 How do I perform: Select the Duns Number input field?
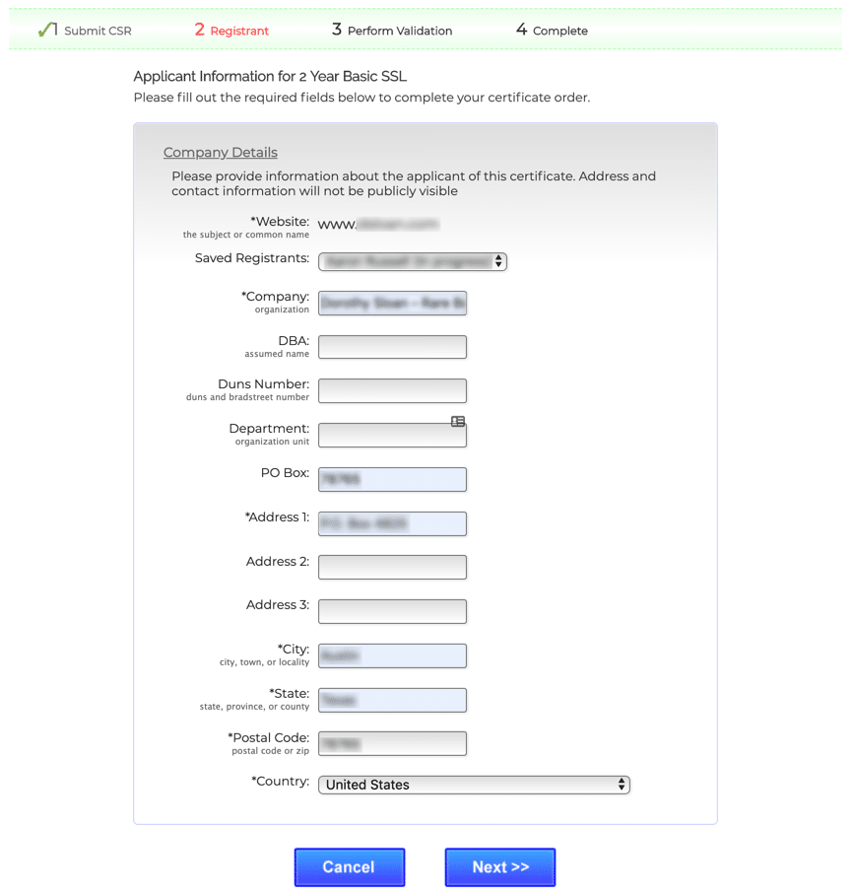(x=392, y=391)
